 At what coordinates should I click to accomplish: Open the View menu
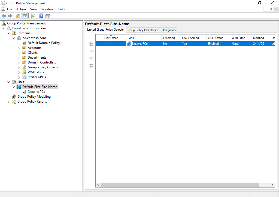tap(34, 9)
